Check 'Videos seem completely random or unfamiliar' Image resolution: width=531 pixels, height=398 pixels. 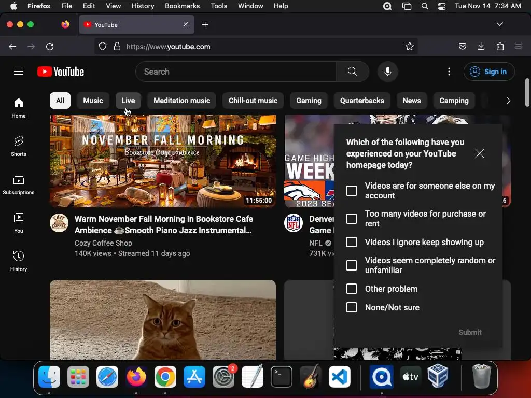[x=352, y=265]
